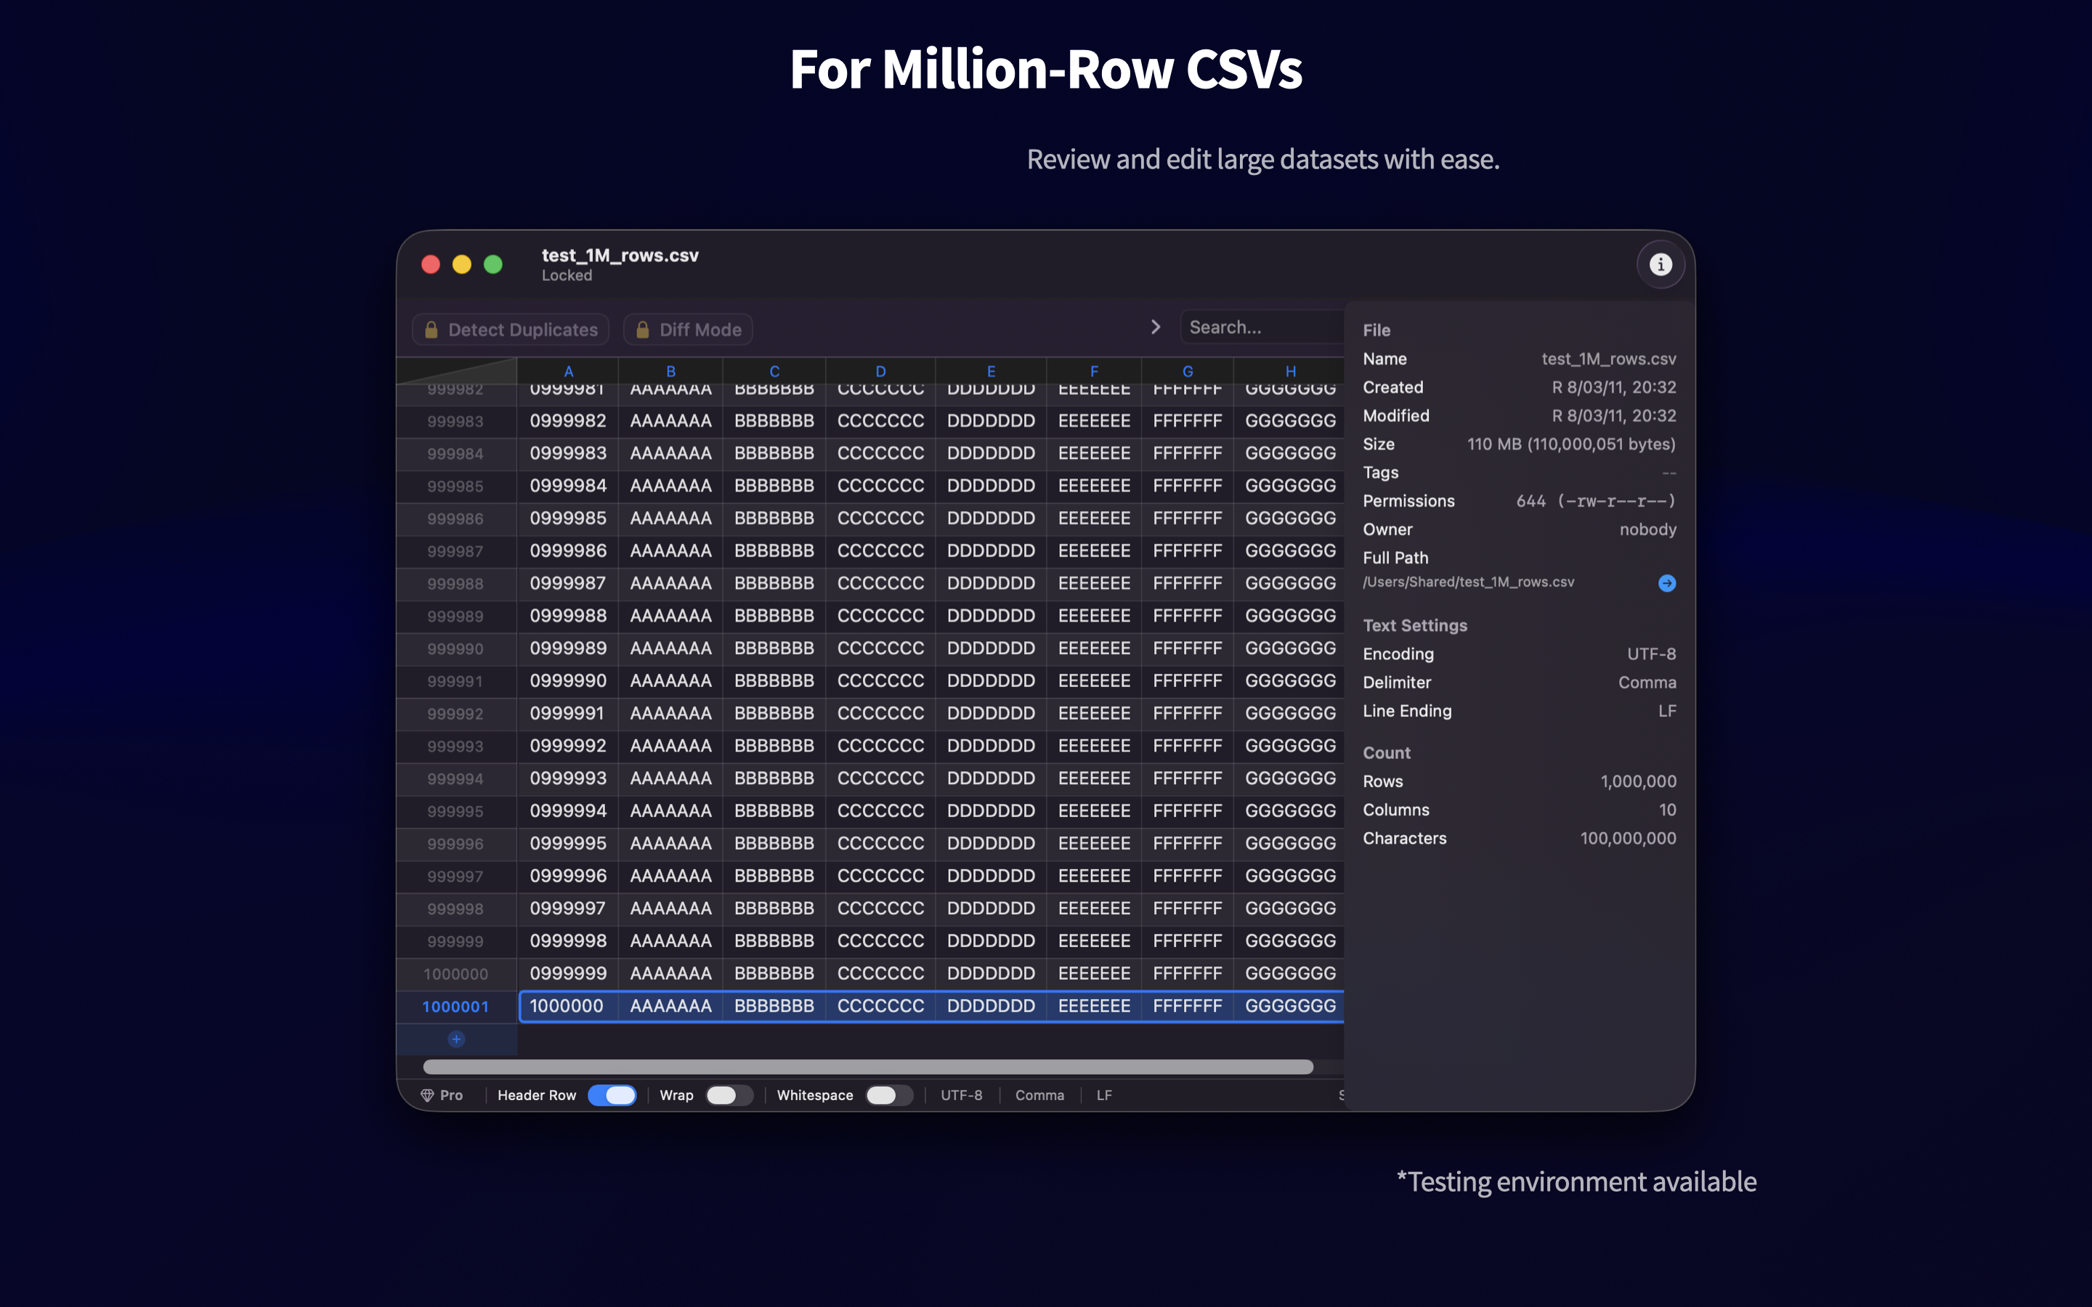This screenshot has width=2092, height=1307.
Task: Click the Pro diamond icon in the status bar
Action: point(429,1094)
